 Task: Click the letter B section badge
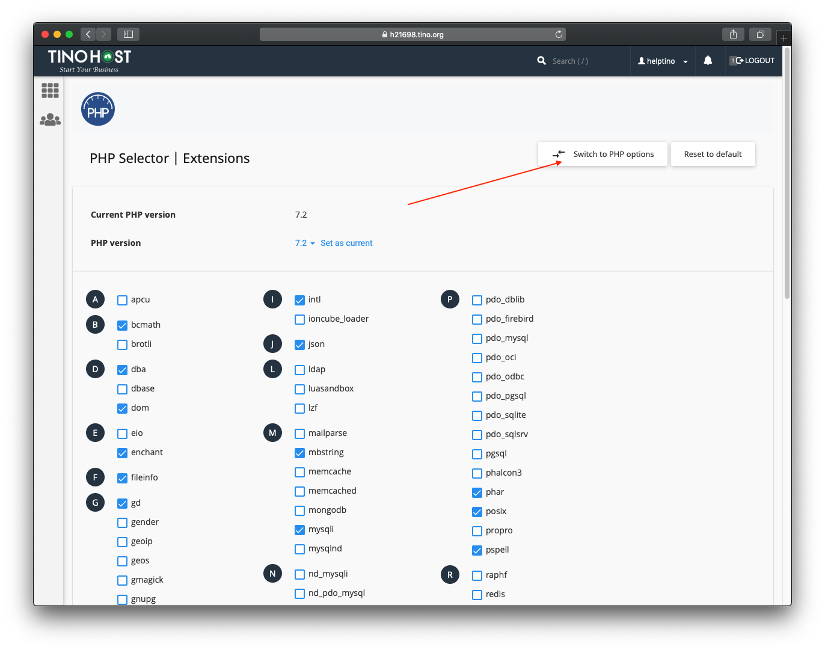(x=95, y=325)
